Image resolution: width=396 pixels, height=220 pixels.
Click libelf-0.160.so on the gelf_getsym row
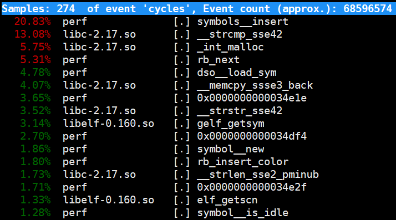[x=108, y=124]
